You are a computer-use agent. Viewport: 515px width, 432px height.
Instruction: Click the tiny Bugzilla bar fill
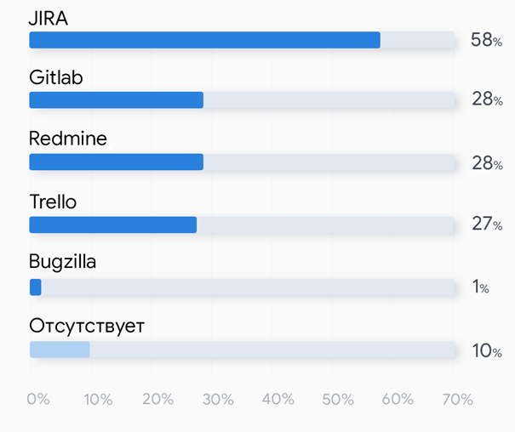pyautogui.click(x=35, y=287)
